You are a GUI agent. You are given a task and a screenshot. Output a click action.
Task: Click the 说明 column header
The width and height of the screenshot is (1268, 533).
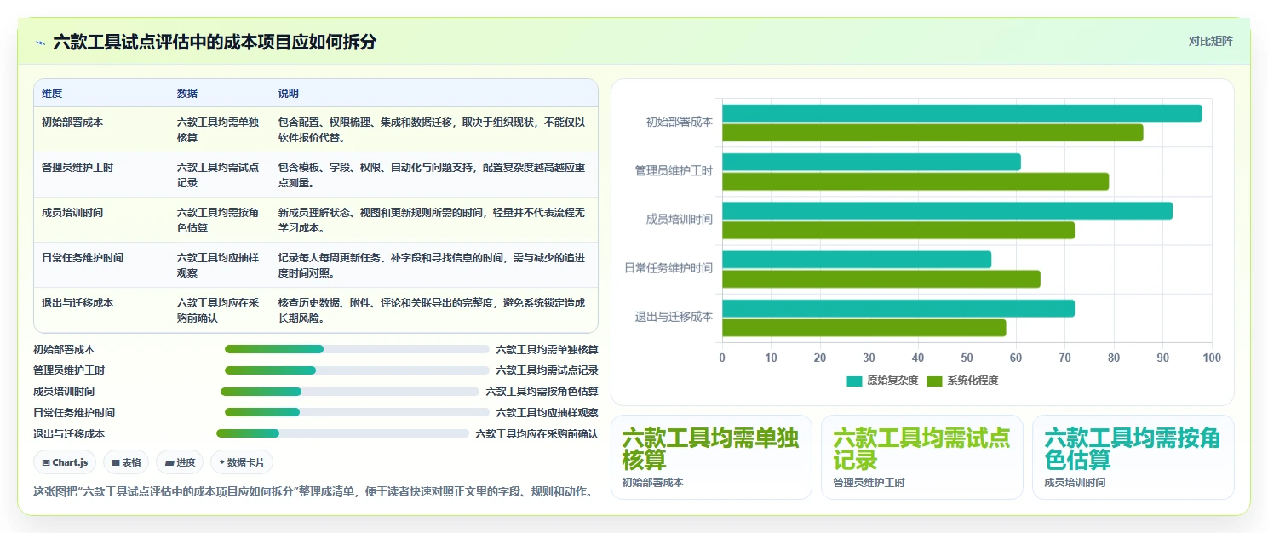click(x=289, y=94)
